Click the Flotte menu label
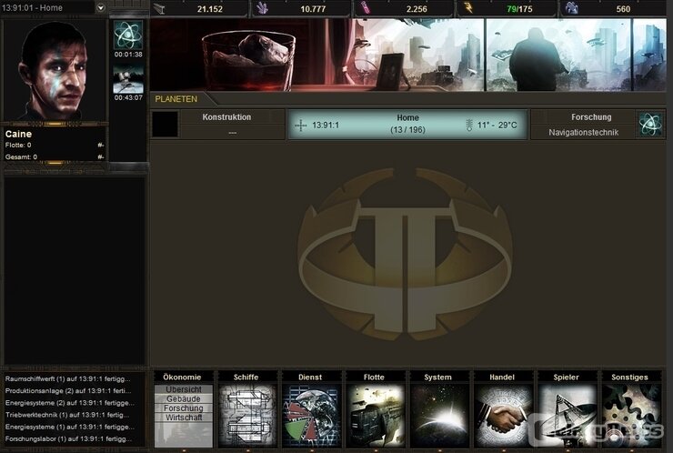Image resolution: width=673 pixels, height=453 pixels. click(374, 377)
